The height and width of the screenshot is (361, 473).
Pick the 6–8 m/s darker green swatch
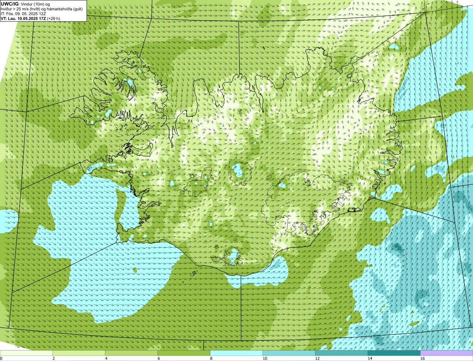[x=184, y=353]
